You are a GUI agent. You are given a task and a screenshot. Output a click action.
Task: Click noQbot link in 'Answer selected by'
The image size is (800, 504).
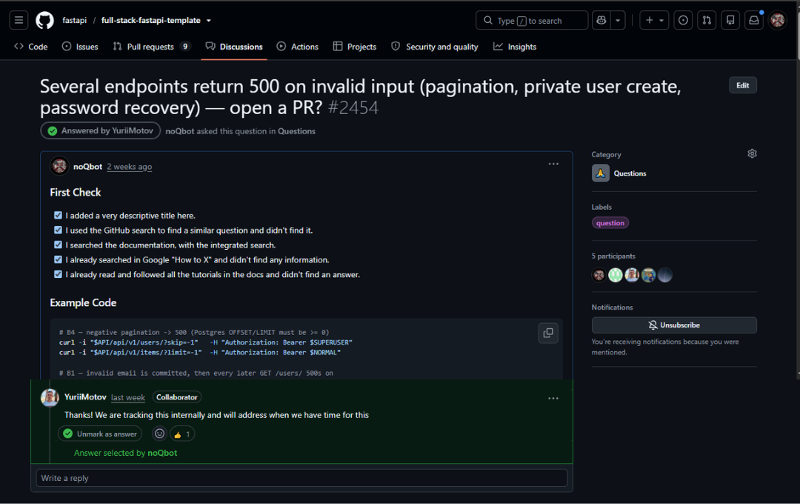pos(162,453)
